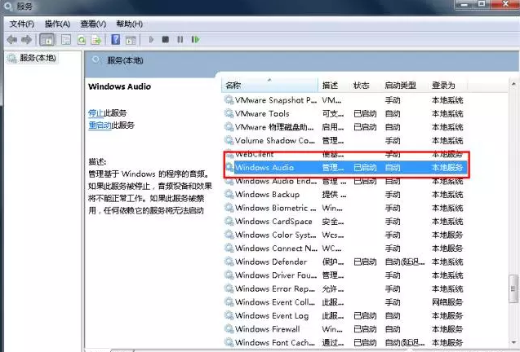
Task: Click the gear icon beside Windows CardSpace
Action: coord(229,221)
